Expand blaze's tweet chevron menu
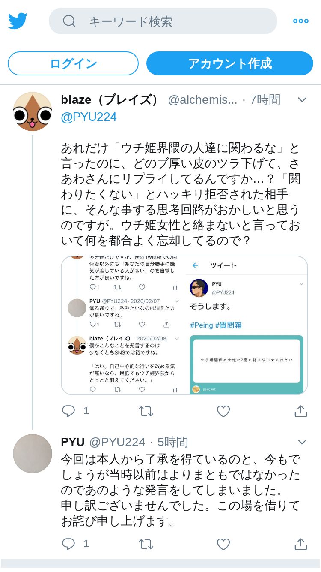Image resolution: width=321 pixels, height=572 pixels. [x=302, y=100]
